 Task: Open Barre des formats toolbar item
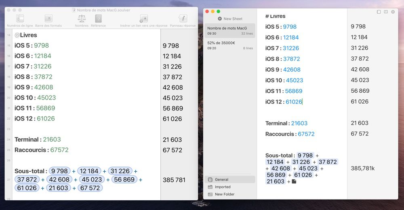(x=48, y=19)
